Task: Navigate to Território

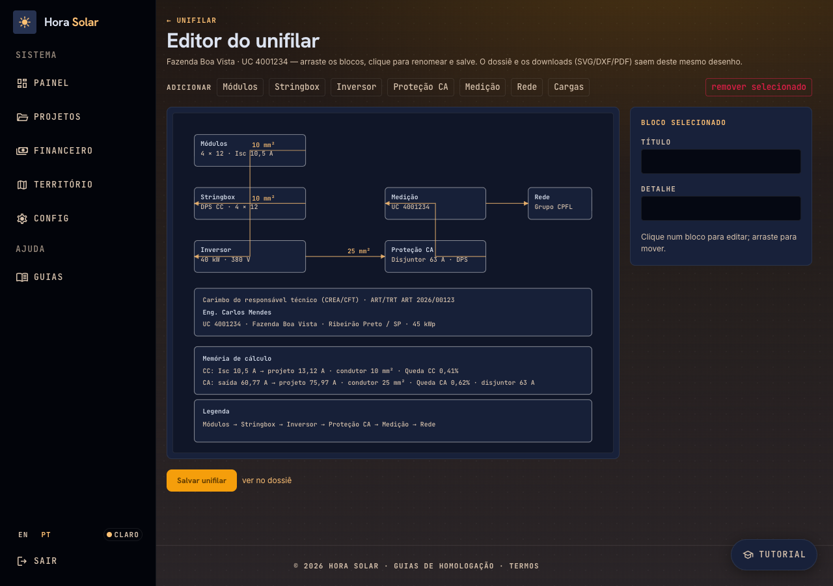Action: [78, 185]
